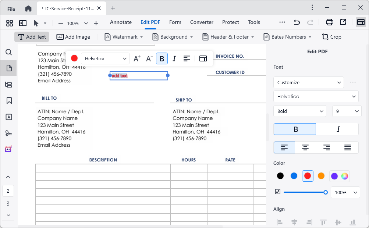Increase font size in the floating toolbar
The width and height of the screenshot is (369, 228).
click(x=136, y=58)
